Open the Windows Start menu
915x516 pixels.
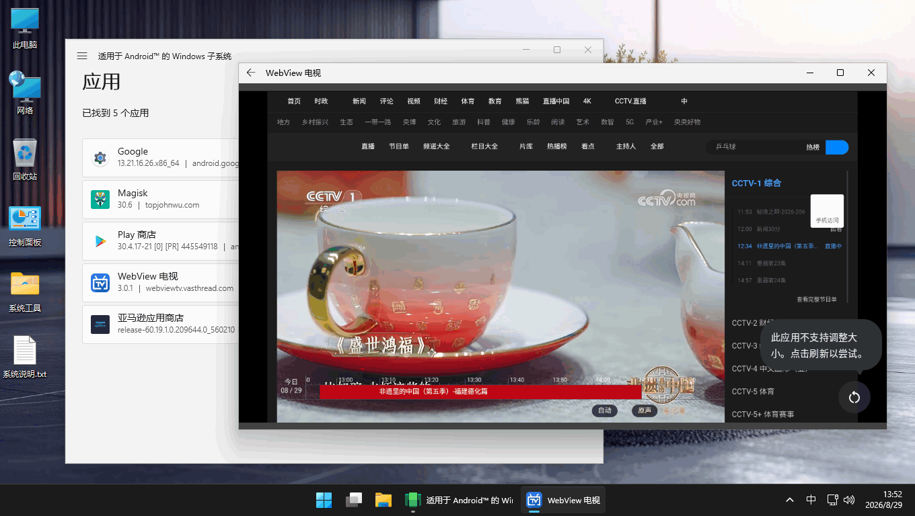324,500
